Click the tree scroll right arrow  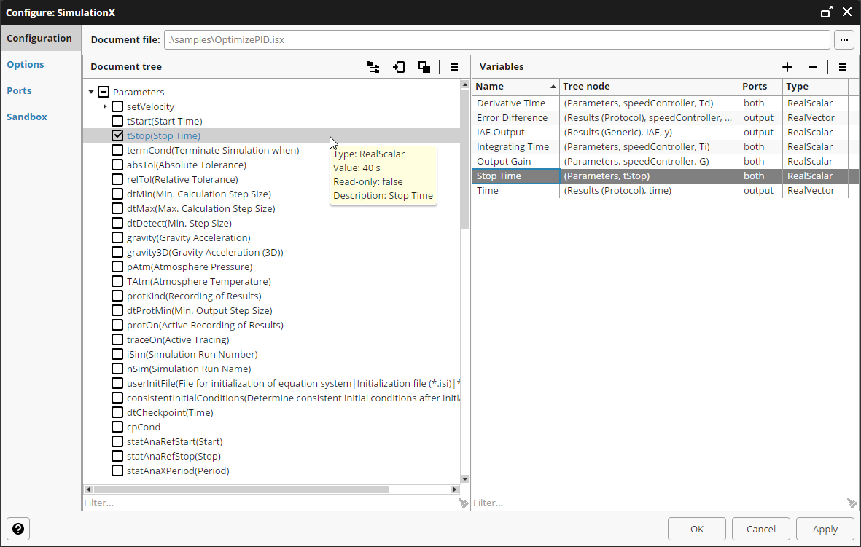pos(454,489)
